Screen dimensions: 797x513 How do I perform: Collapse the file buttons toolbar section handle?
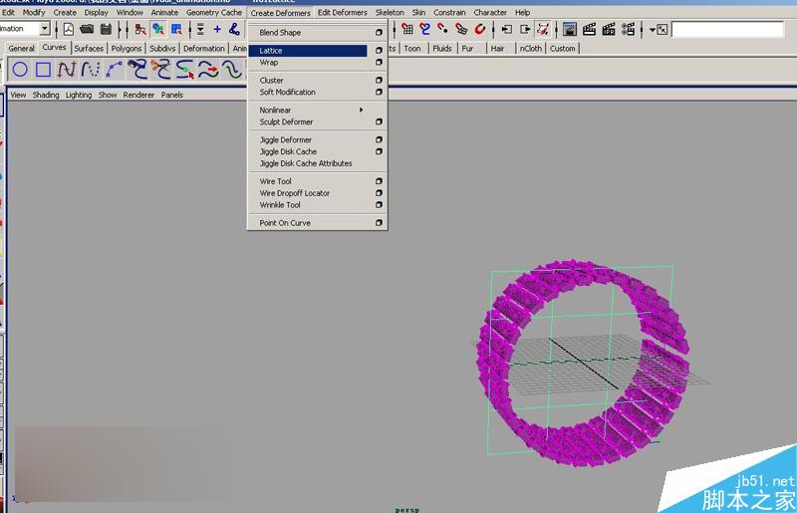click(57, 30)
